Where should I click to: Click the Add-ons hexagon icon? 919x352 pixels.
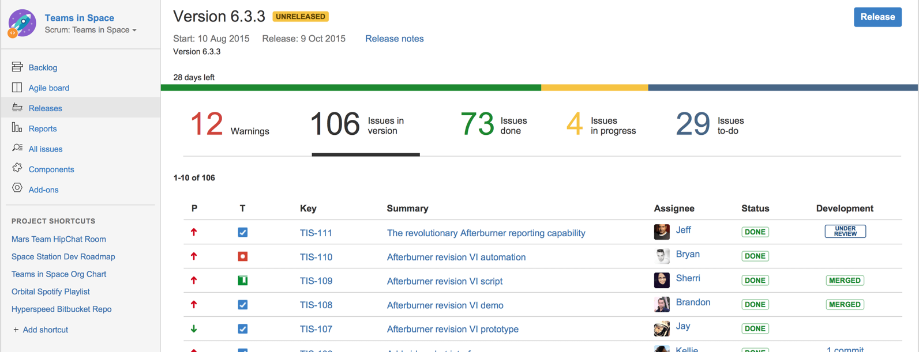click(x=17, y=188)
